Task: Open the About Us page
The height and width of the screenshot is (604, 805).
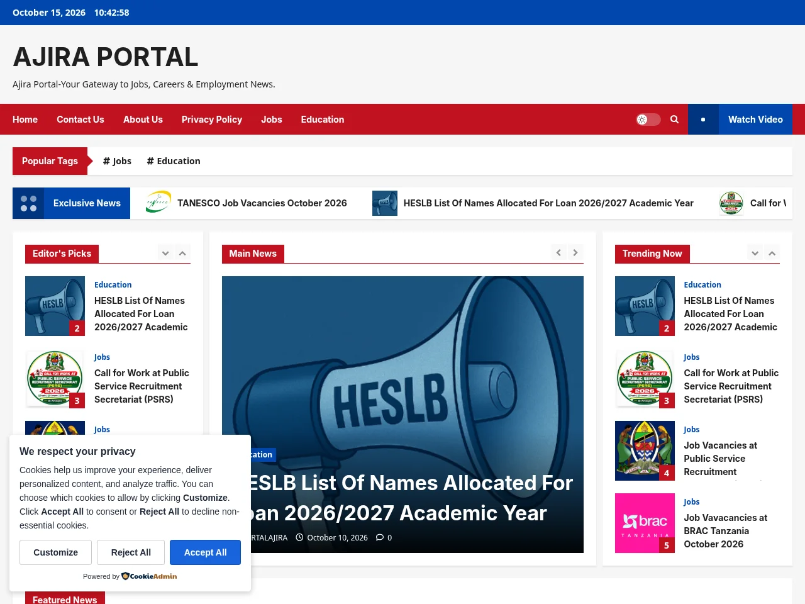Action: pyautogui.click(x=143, y=120)
